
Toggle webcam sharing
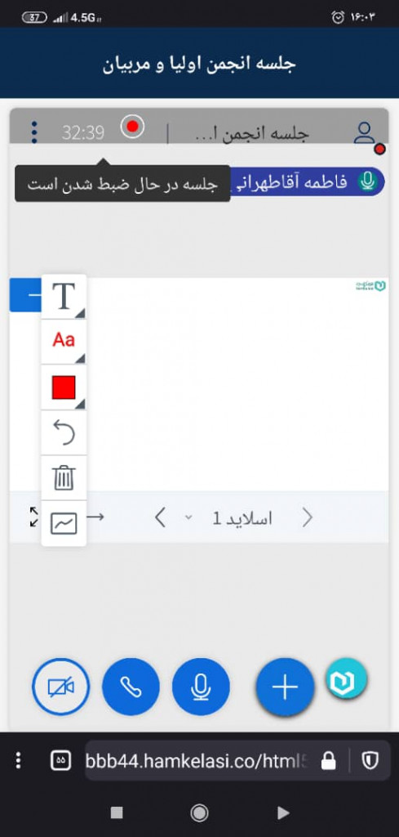point(61,687)
